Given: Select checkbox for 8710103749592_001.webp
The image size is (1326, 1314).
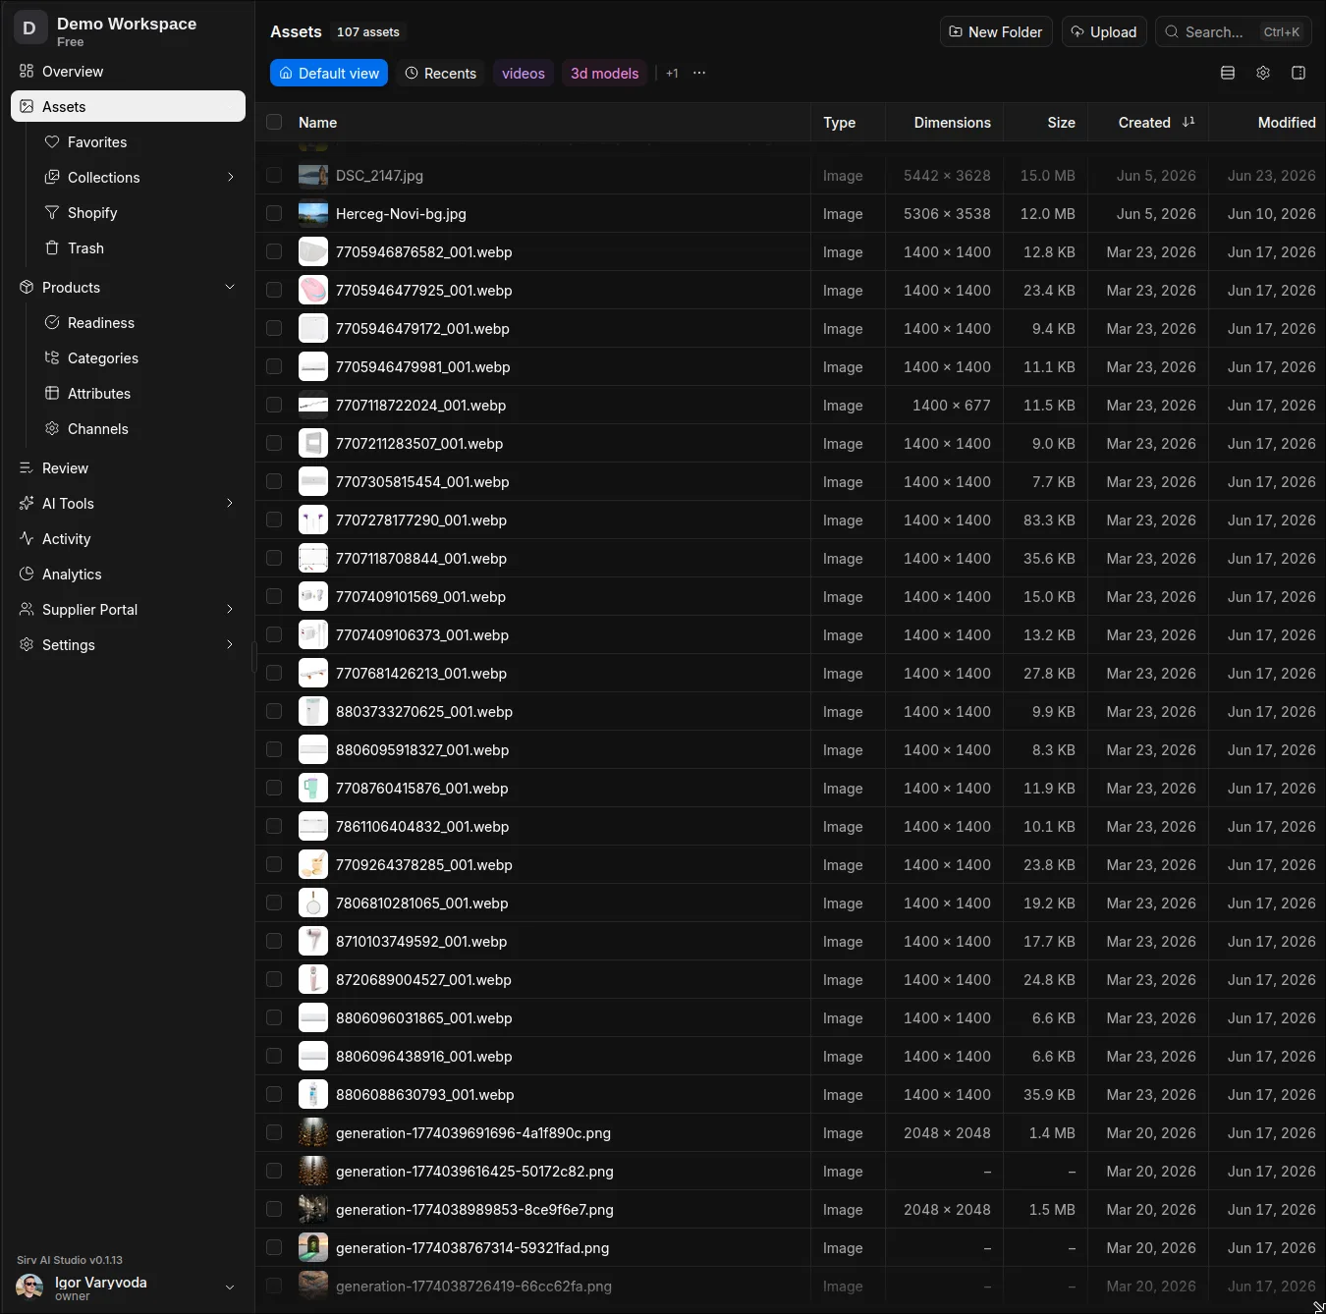Looking at the screenshot, I should coord(274,941).
